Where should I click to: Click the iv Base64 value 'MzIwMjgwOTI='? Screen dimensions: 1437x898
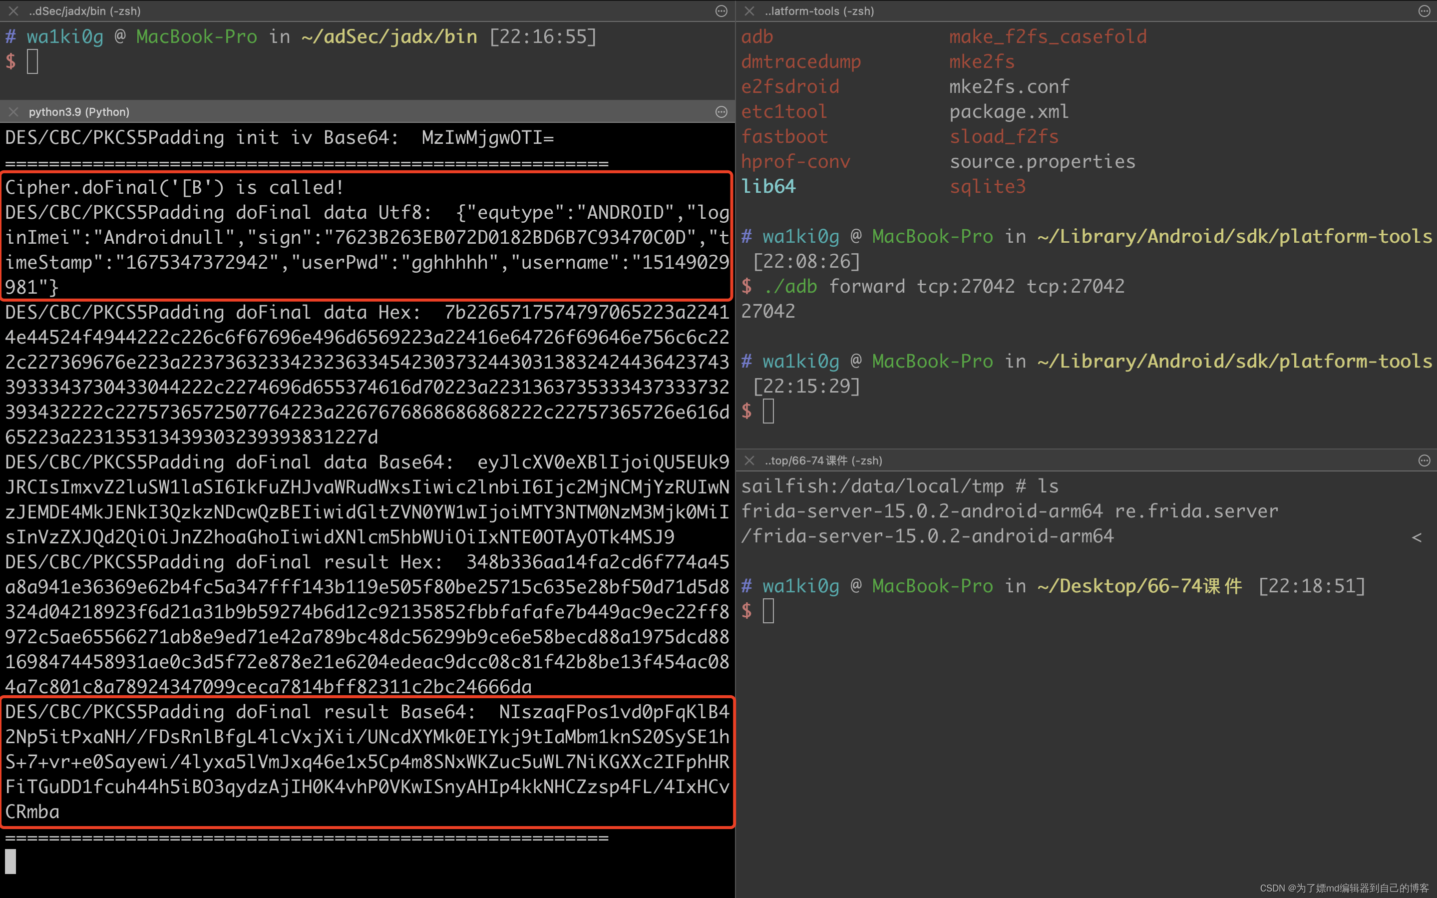pyautogui.click(x=487, y=138)
